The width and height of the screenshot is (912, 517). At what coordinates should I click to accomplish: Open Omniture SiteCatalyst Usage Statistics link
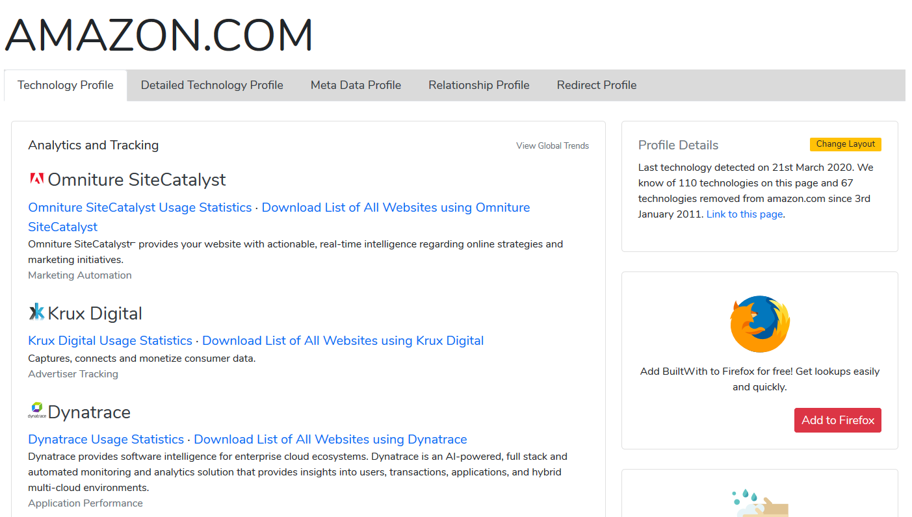point(140,207)
